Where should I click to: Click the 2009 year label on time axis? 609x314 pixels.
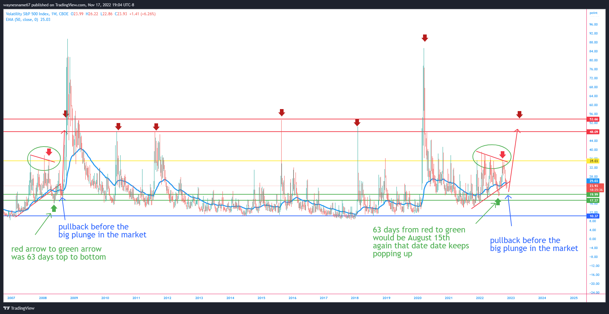[74, 298]
